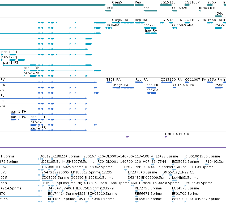The height and width of the screenshot is (203, 226).
Task: Select the par-1-RP transcript label
Action: (x=31, y=68)
